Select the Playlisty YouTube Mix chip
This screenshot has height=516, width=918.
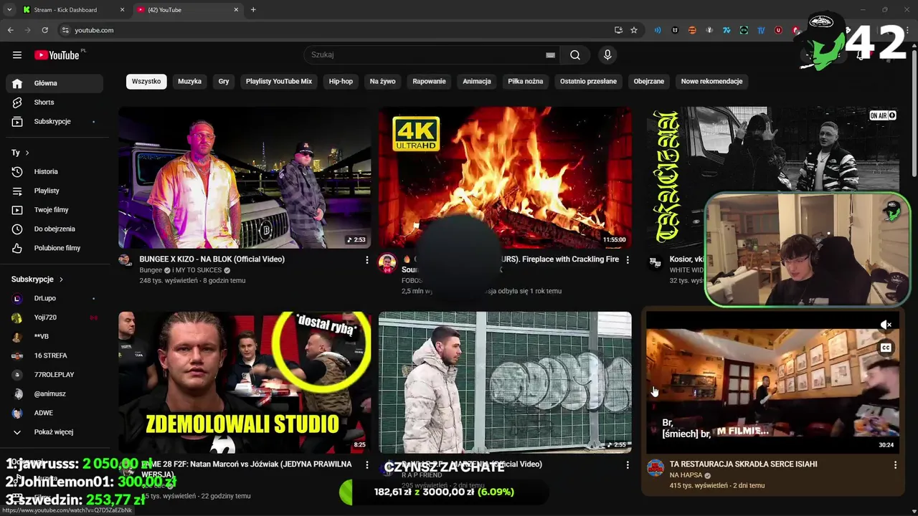click(x=279, y=82)
